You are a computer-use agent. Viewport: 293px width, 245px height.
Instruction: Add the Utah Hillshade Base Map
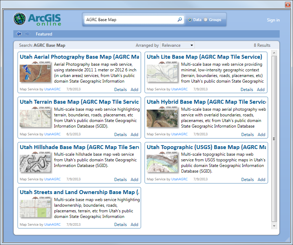tap(134, 180)
